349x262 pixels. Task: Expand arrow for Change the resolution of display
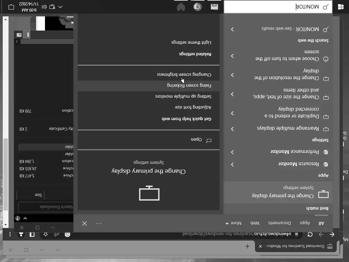[232, 75]
